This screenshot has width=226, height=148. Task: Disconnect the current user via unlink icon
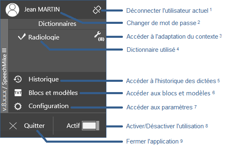coord(97,10)
